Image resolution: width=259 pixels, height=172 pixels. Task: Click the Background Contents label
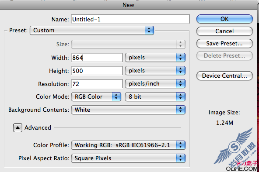tap(39, 110)
